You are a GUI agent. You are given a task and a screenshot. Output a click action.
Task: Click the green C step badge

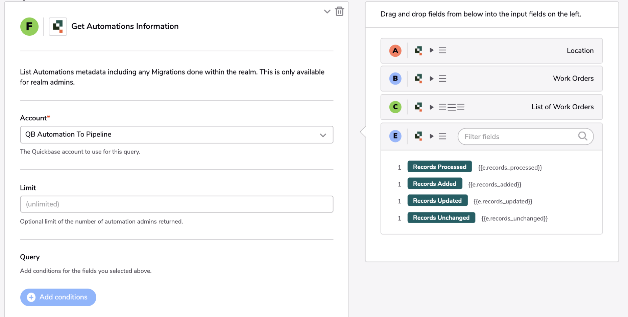coord(395,107)
